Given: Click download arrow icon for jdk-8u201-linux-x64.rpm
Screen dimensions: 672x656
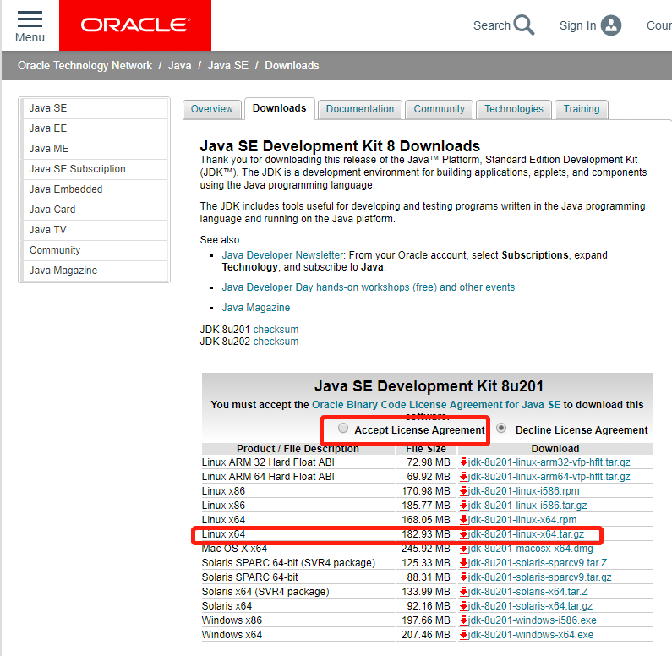Looking at the screenshot, I should pos(463,520).
